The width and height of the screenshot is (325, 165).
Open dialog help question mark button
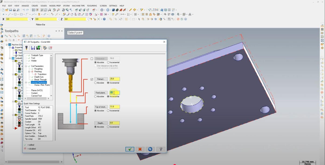tap(161, 149)
